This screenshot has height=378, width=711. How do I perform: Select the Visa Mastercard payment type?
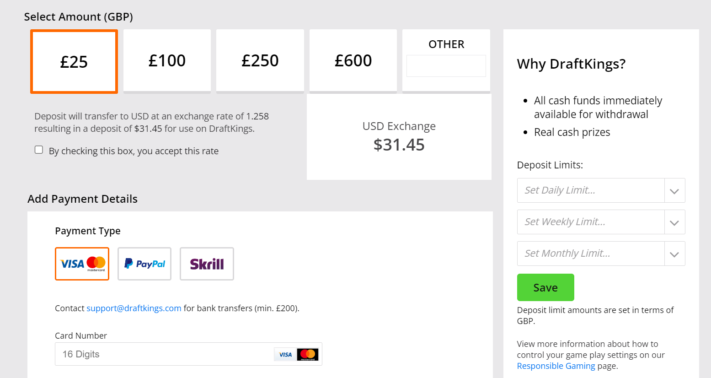pyautogui.click(x=82, y=264)
